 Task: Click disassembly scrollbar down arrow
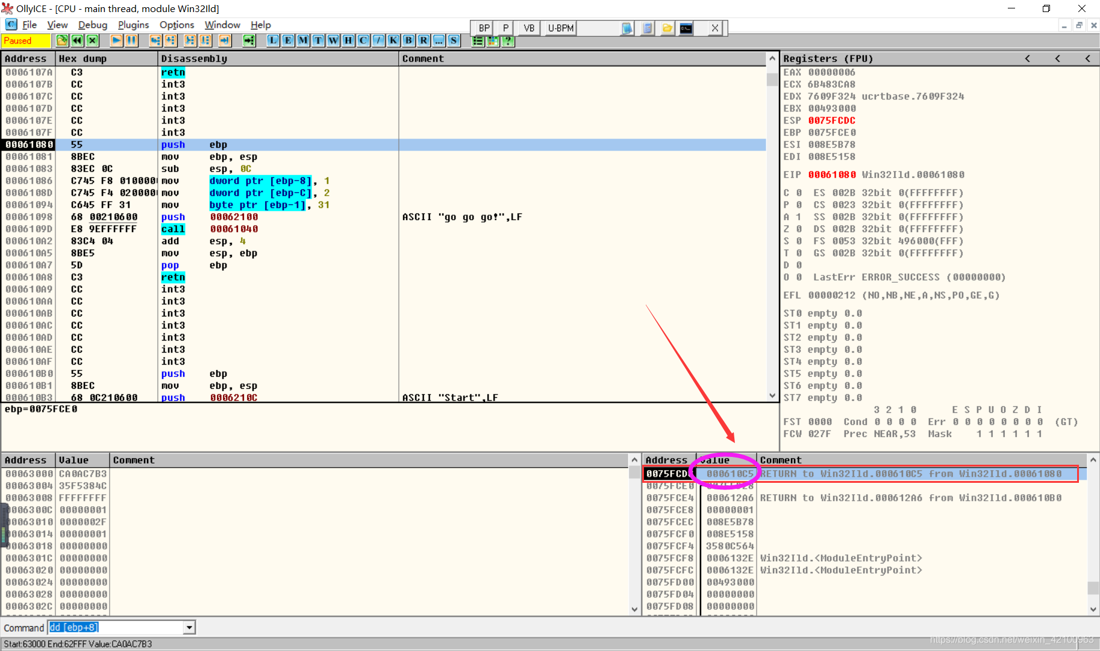(772, 396)
